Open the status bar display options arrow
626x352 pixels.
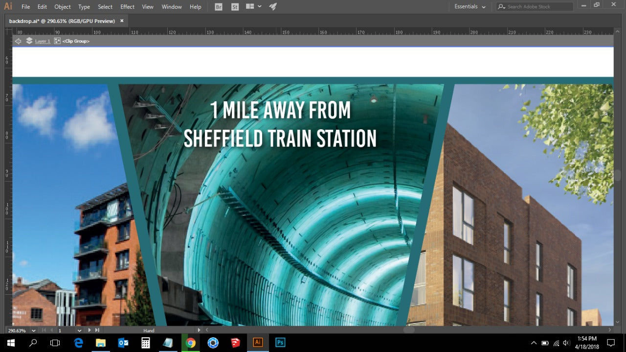pyautogui.click(x=199, y=330)
